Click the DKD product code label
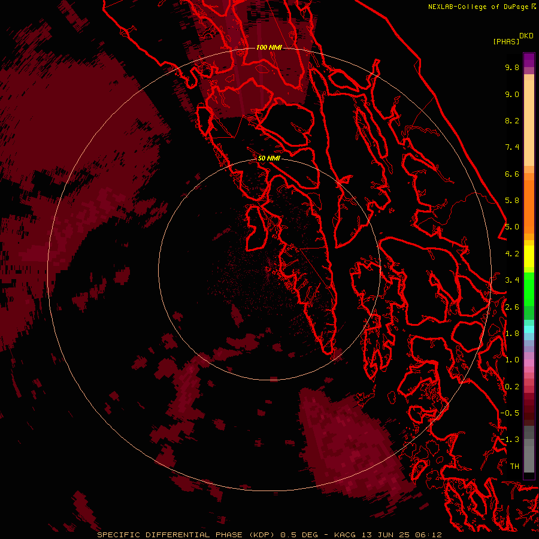The image size is (539, 539). 526,36
